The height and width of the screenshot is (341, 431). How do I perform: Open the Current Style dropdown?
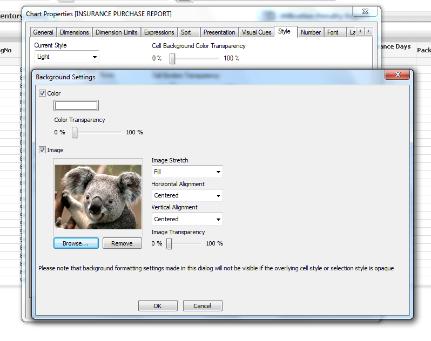(67, 57)
